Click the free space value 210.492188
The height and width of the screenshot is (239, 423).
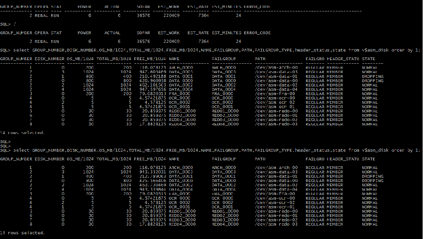click(153, 76)
